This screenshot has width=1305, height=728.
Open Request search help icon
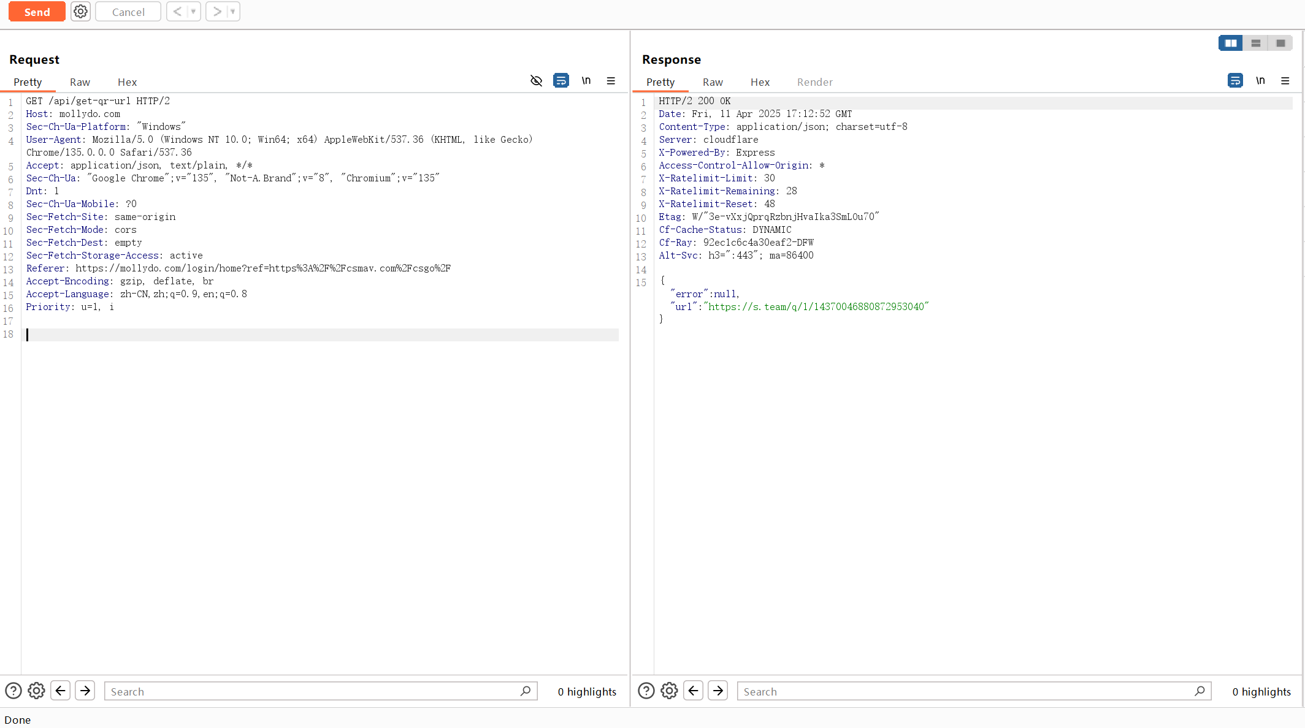[x=13, y=691]
